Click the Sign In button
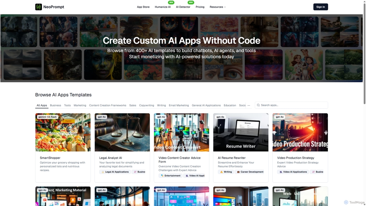This screenshot has width=366, height=206. 321,7
